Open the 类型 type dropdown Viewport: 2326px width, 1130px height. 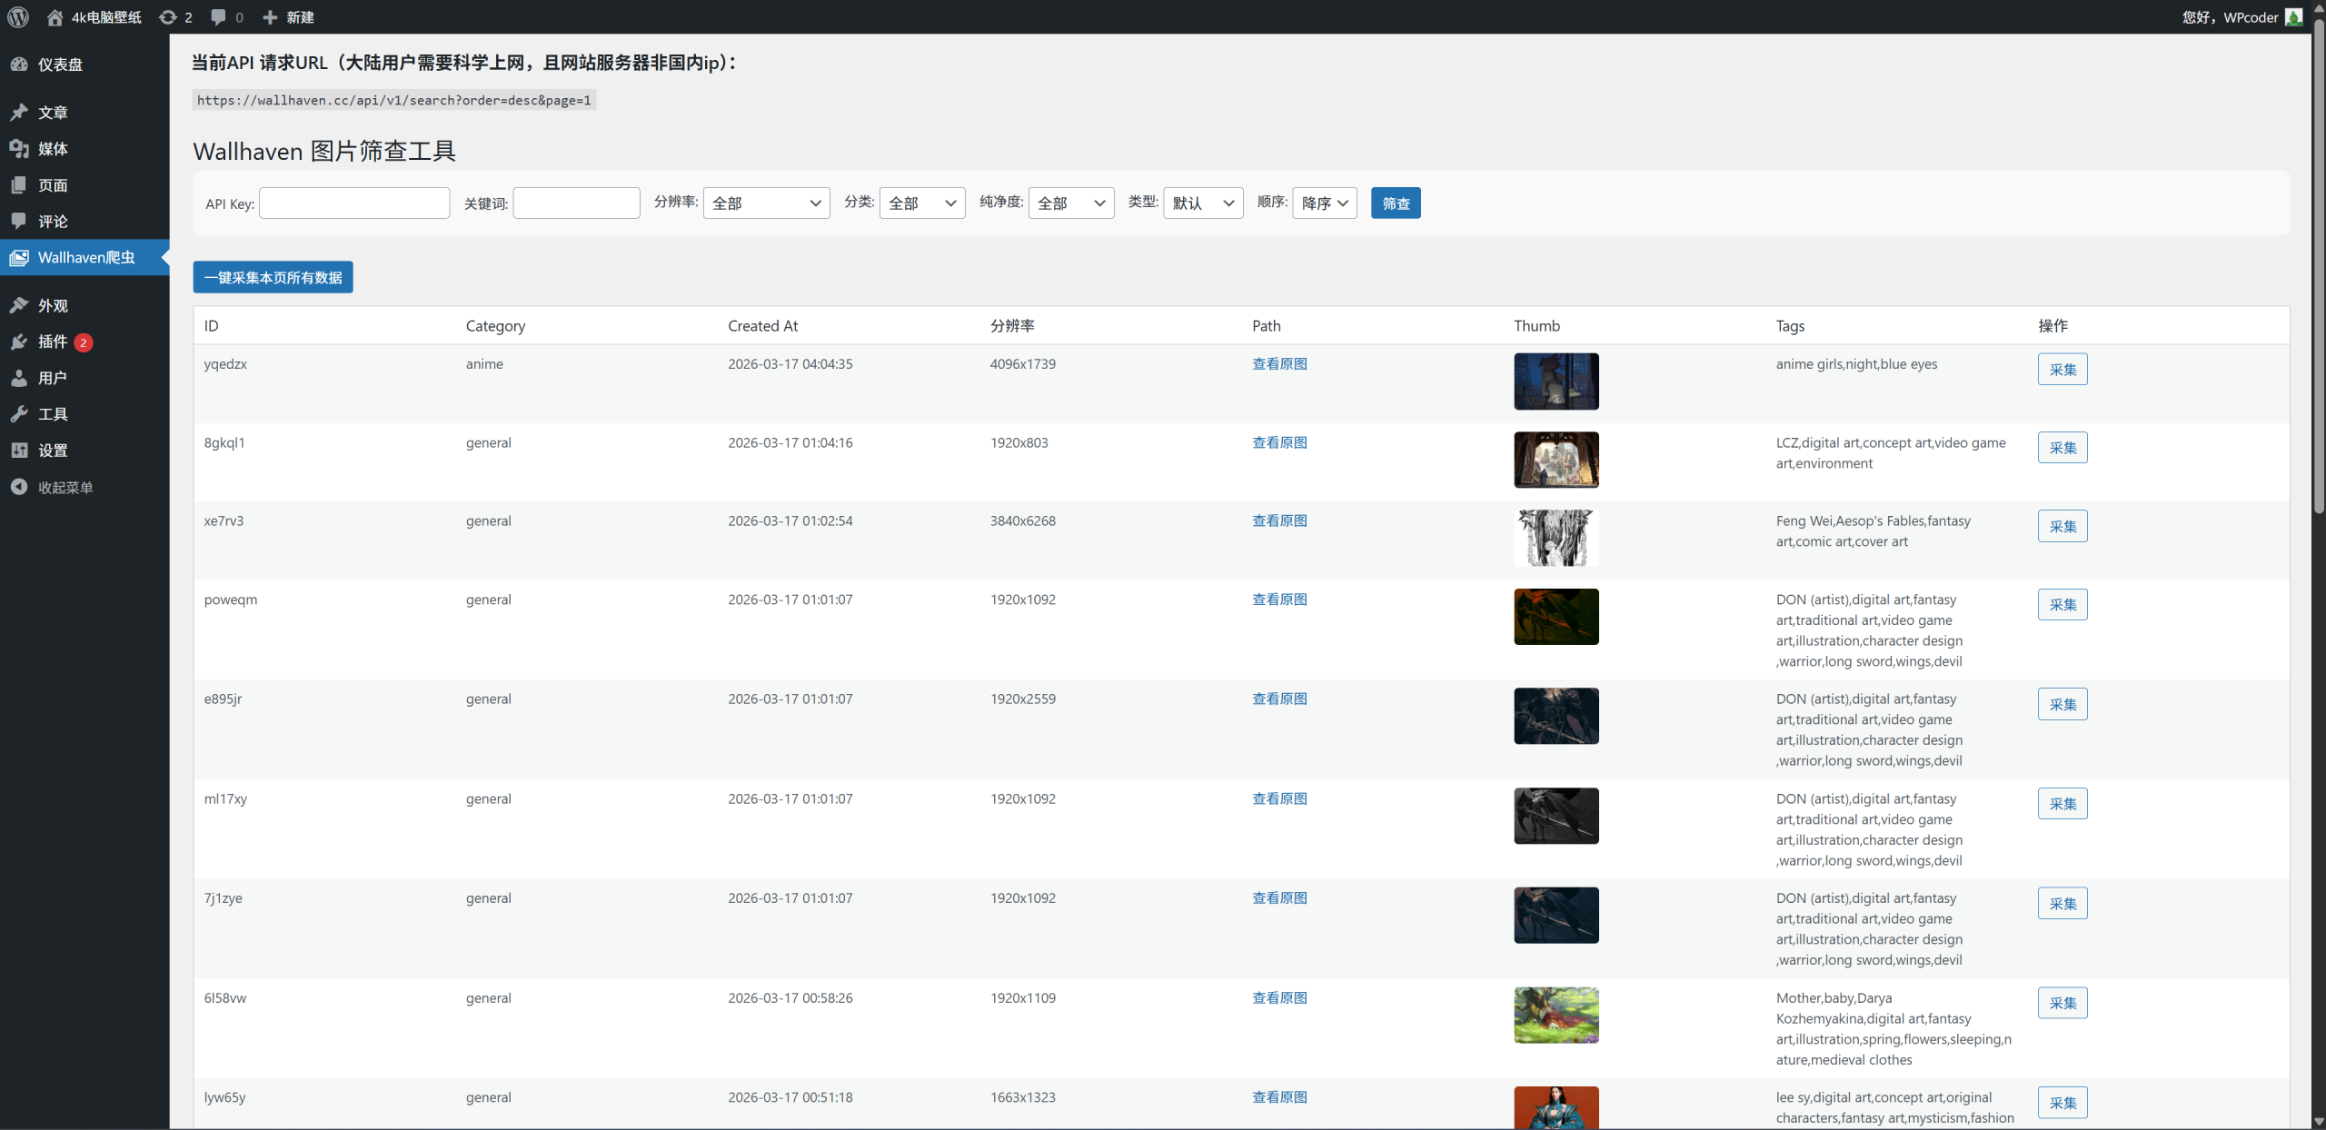coord(1202,203)
